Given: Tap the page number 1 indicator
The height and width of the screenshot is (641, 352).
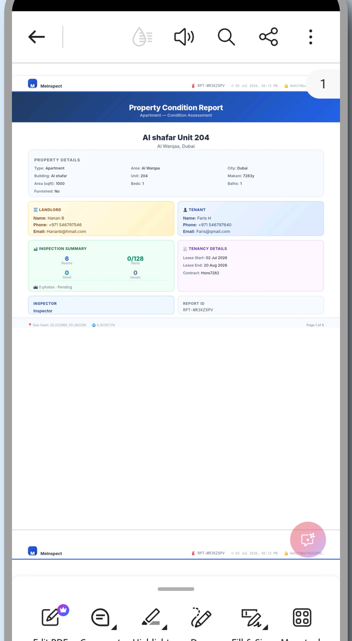Looking at the screenshot, I should pos(323,84).
